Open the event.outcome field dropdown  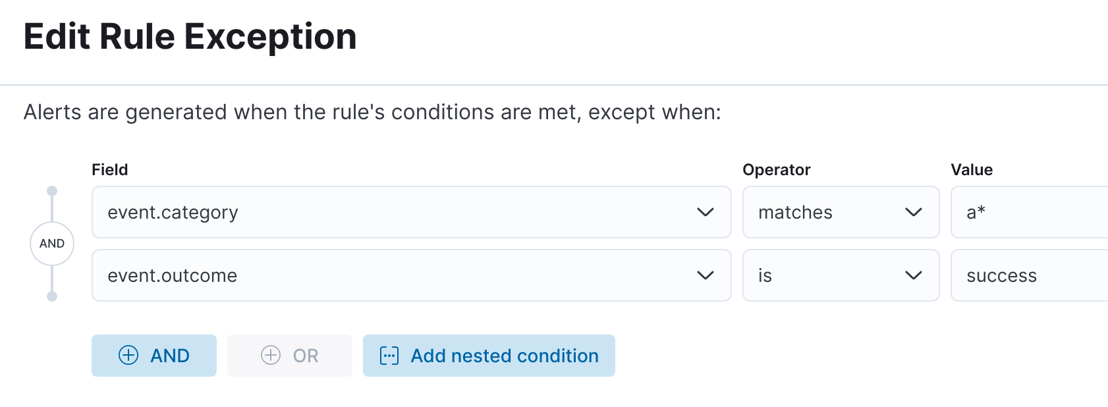[x=395, y=275]
